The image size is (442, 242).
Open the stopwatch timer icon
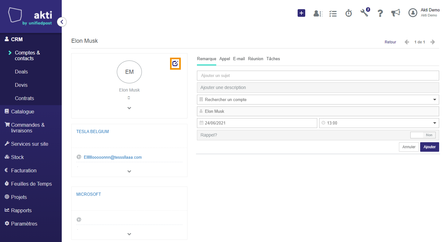pyautogui.click(x=349, y=13)
